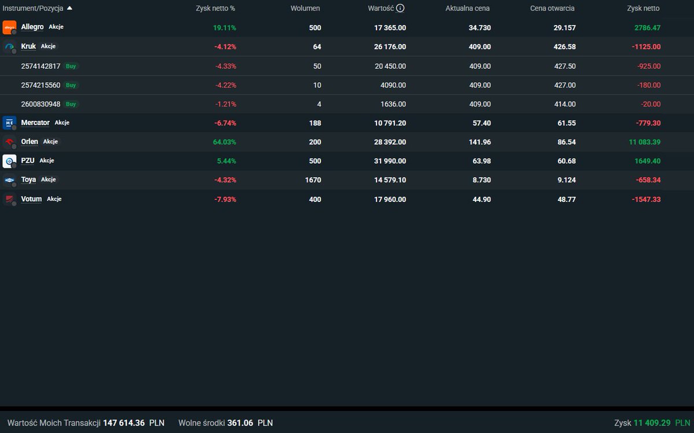The height and width of the screenshot is (433, 694).
Task: Click Orlen net profit percent 64.03%
Action: (224, 142)
